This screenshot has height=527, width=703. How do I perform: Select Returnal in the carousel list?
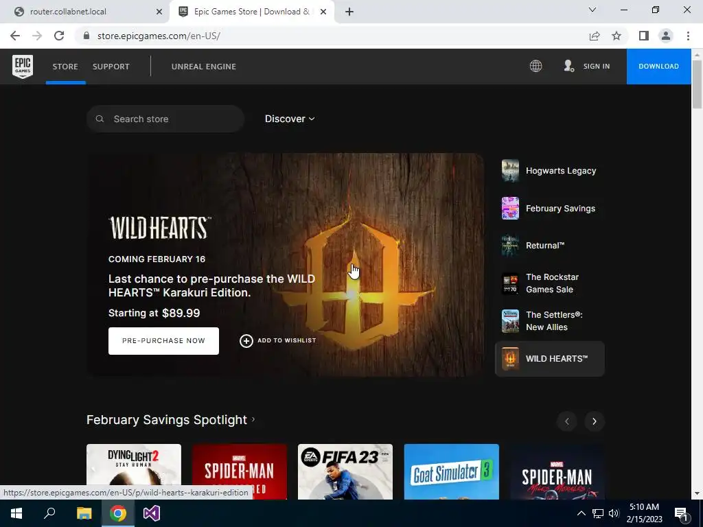[550, 246]
